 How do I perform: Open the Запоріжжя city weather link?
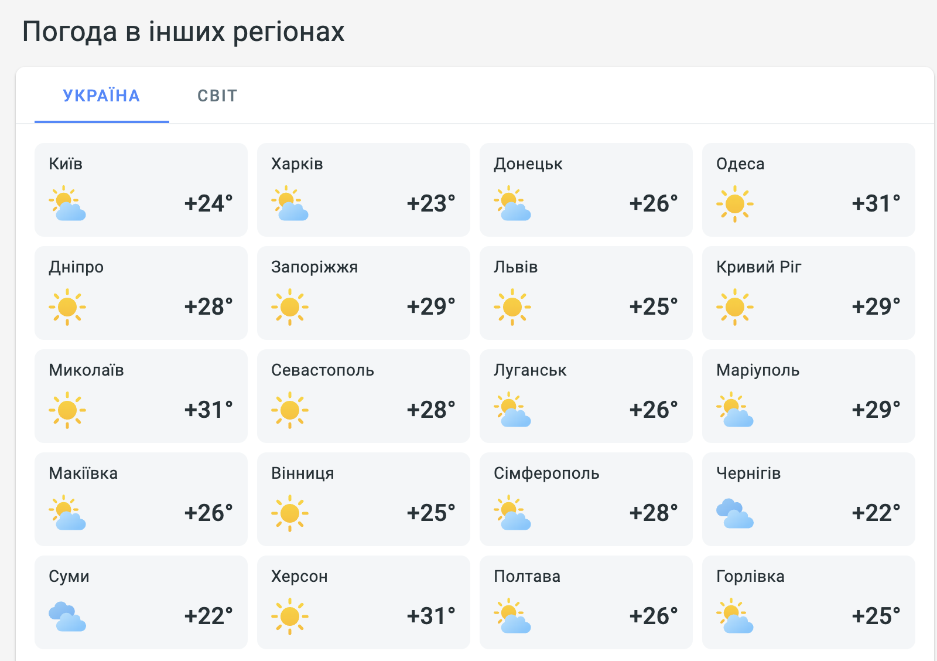tap(314, 267)
